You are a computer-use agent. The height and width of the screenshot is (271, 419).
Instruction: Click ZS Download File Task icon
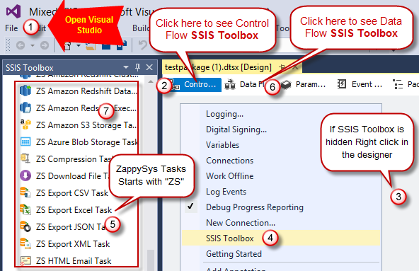tap(25, 175)
